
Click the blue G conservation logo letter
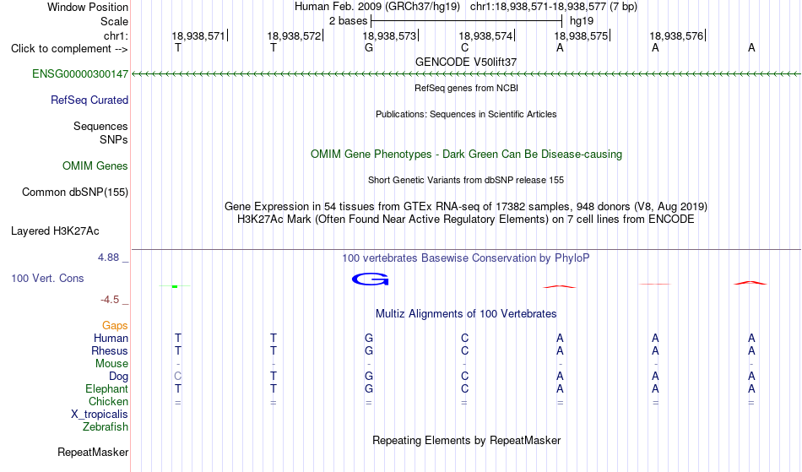(371, 279)
